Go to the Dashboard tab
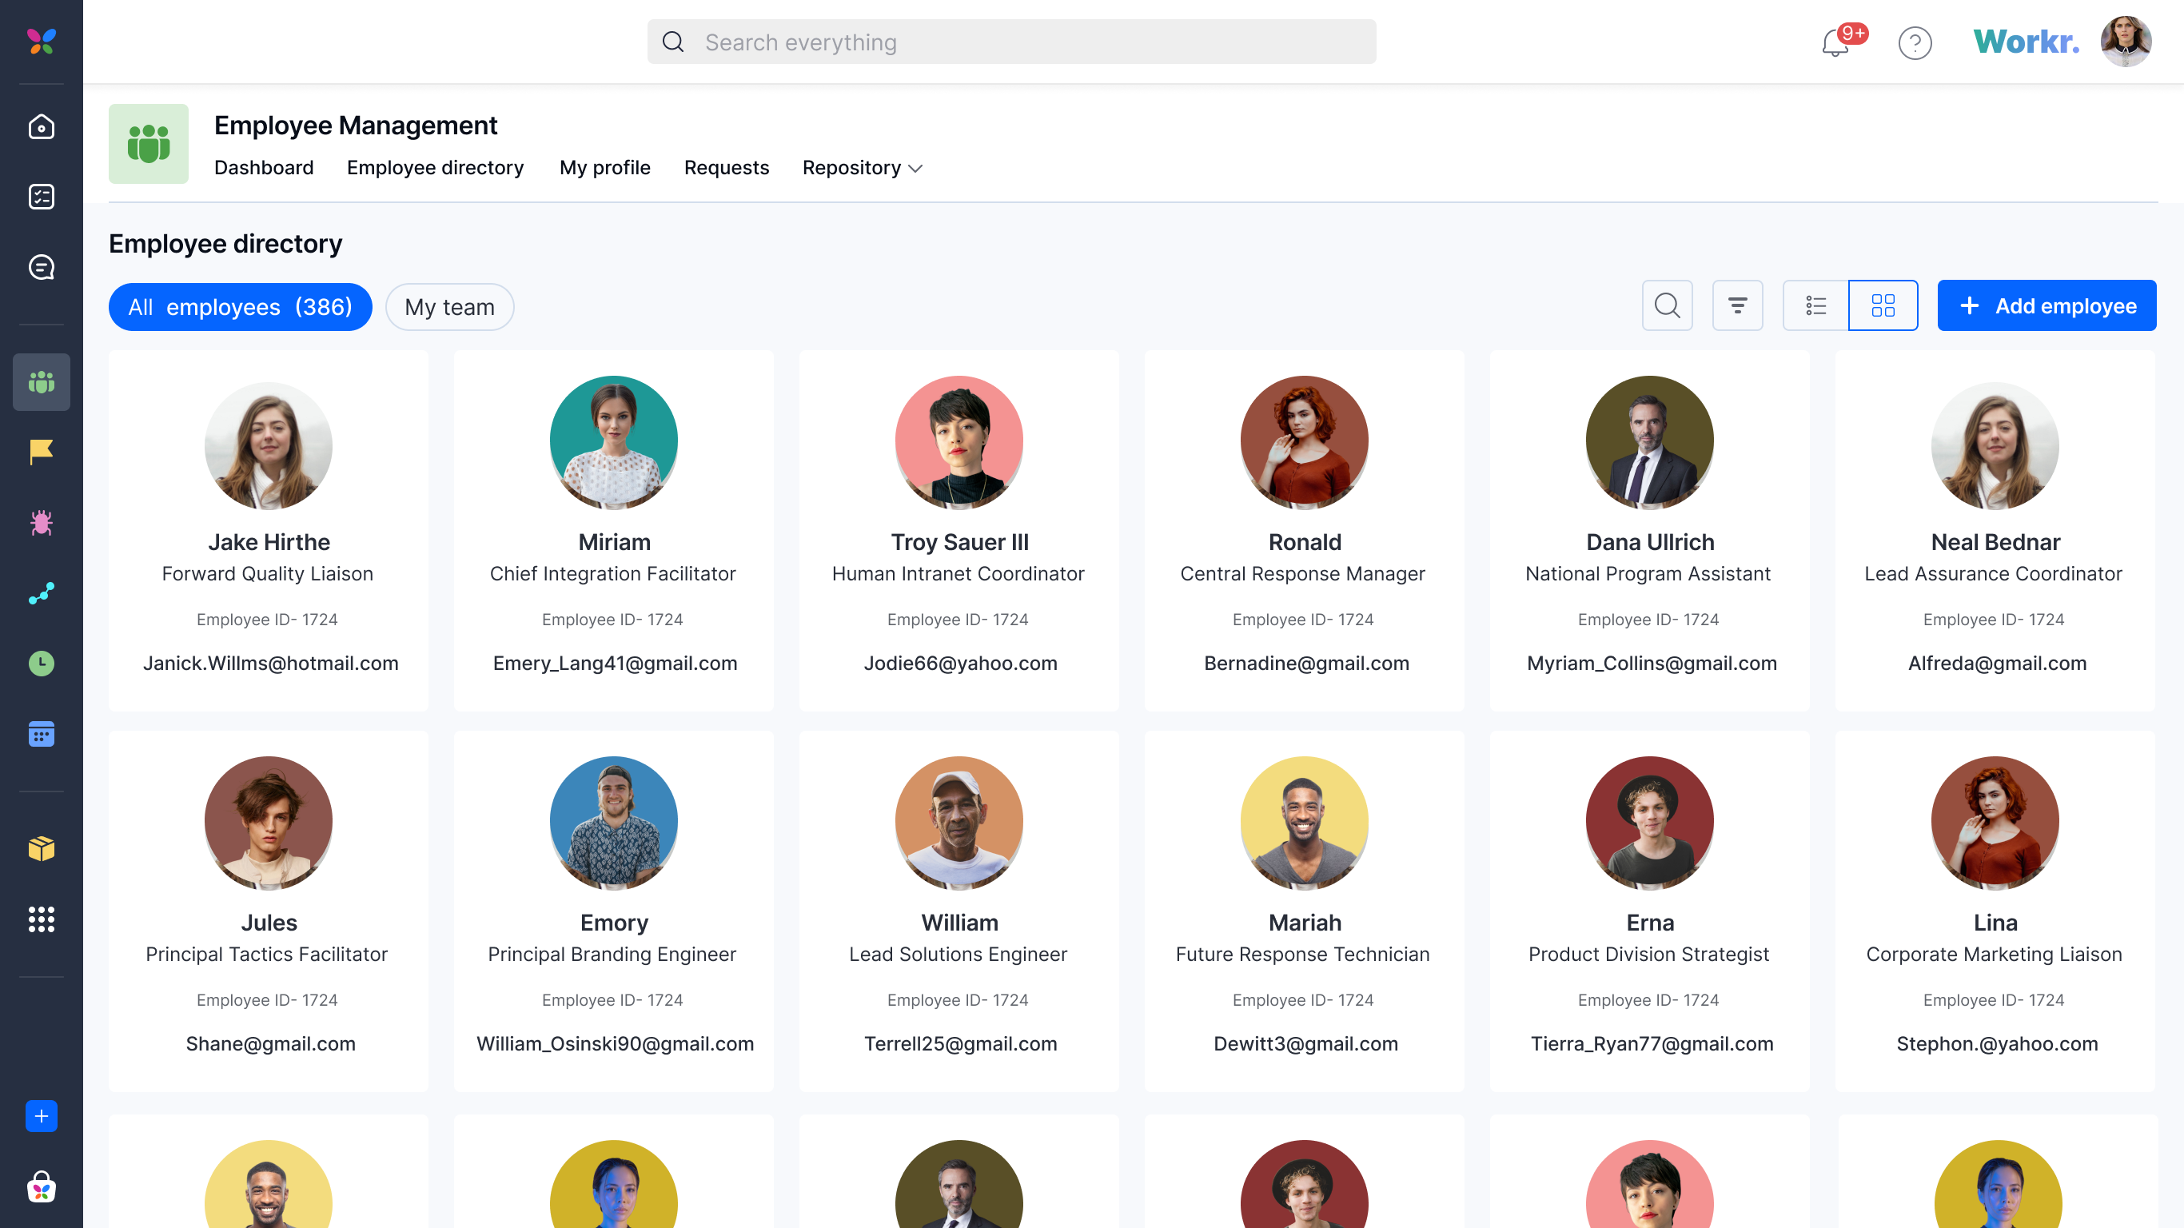 click(x=264, y=168)
